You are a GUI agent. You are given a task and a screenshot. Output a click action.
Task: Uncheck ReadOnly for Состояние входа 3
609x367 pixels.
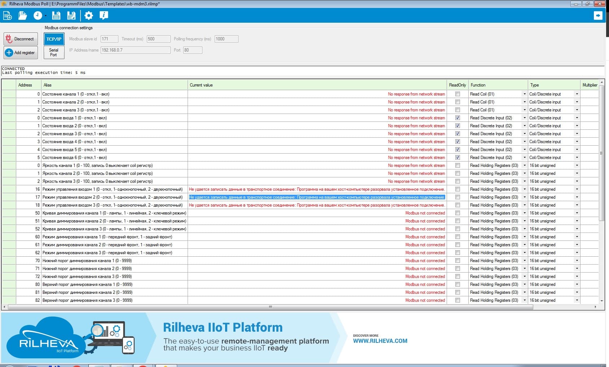point(457,134)
